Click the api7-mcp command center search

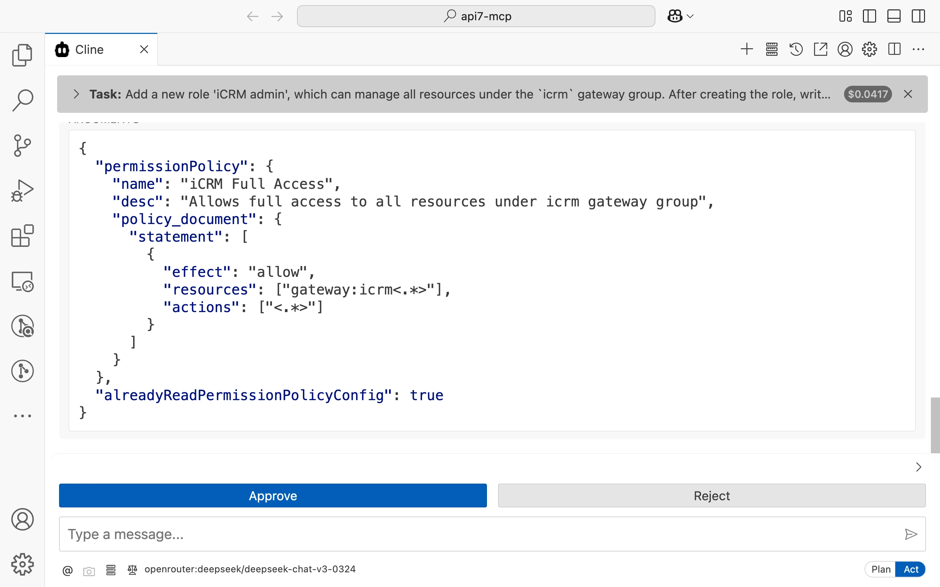(476, 16)
